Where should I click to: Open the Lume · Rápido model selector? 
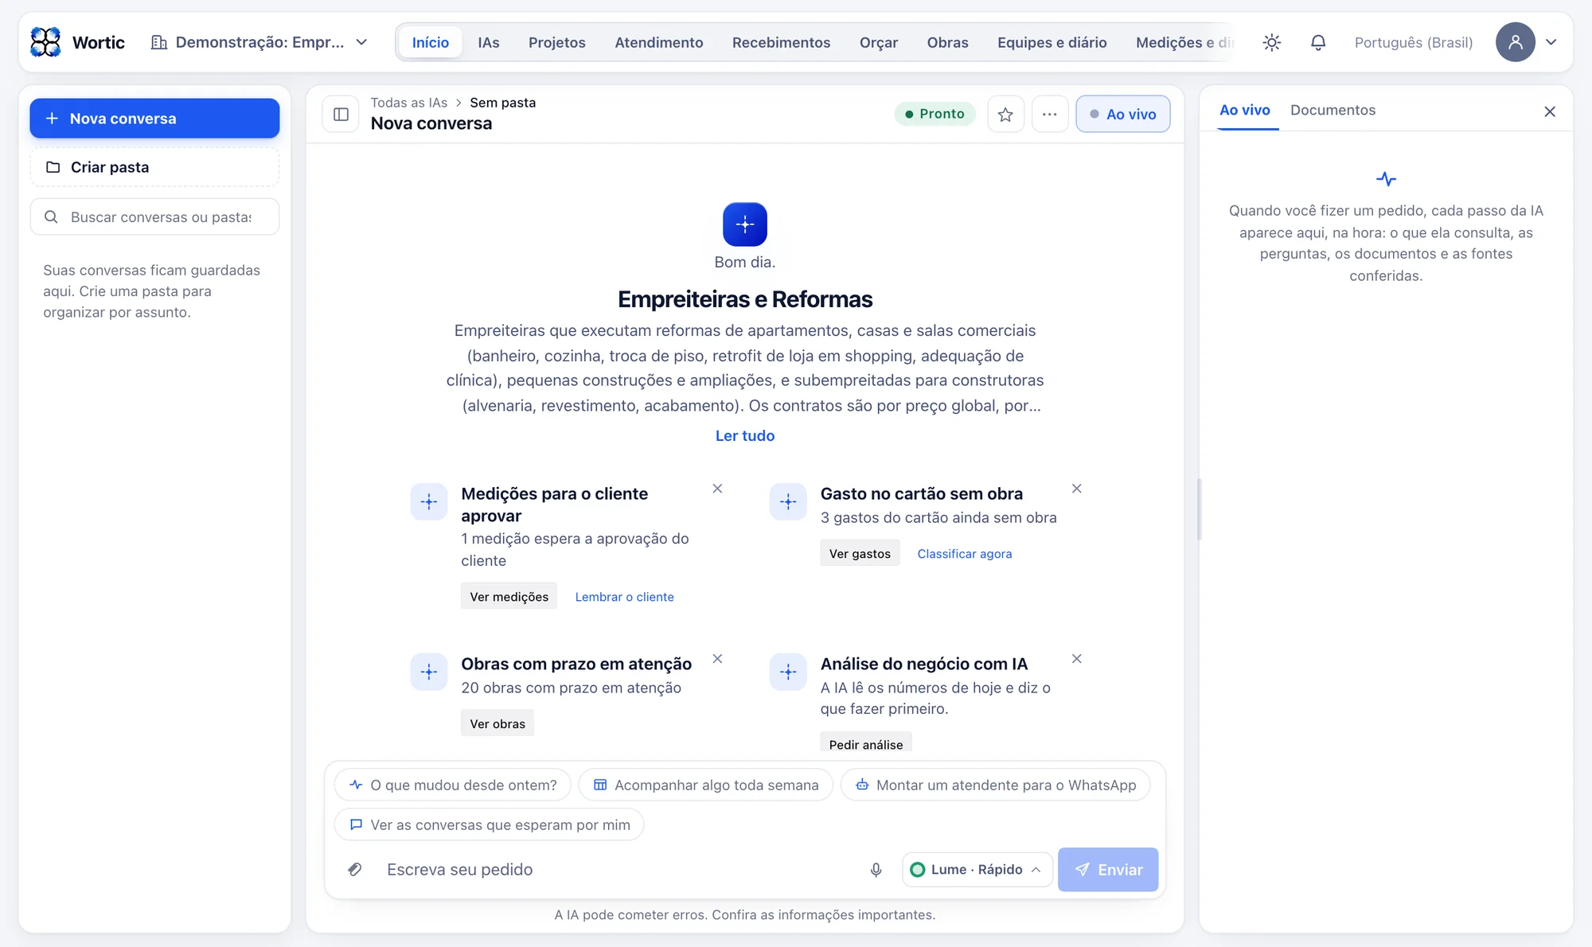pyautogui.click(x=977, y=870)
